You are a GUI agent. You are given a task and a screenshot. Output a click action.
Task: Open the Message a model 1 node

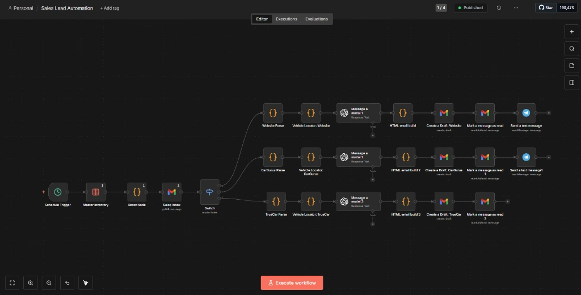(359, 113)
